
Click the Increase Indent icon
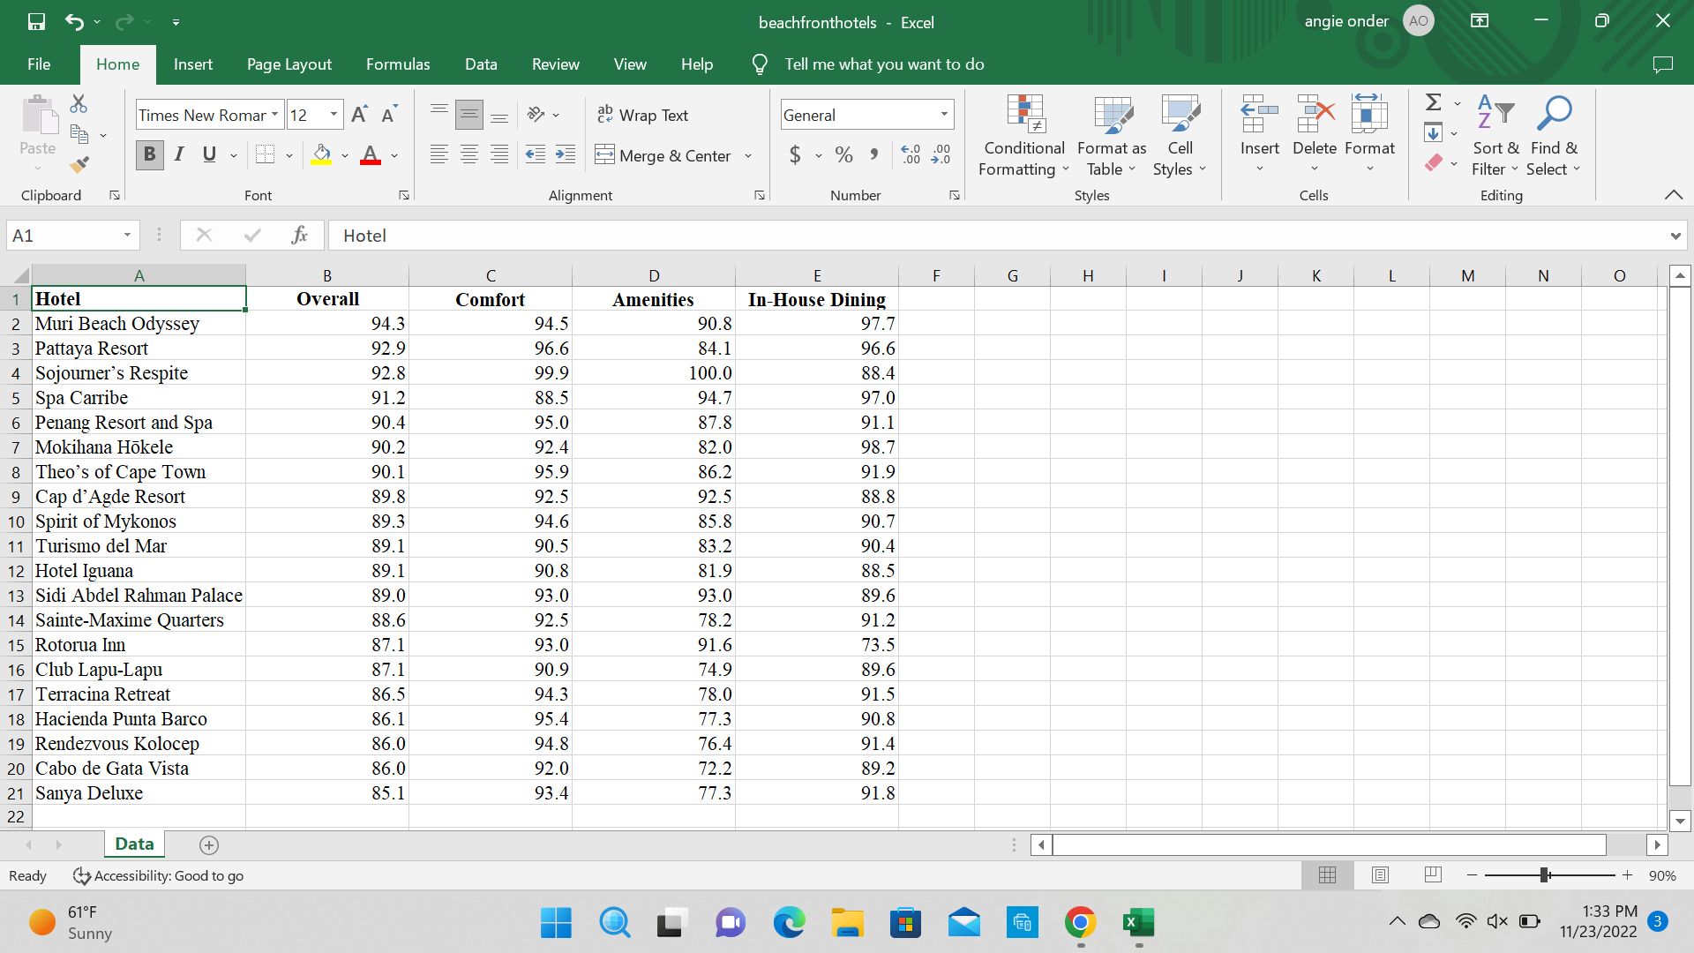(x=566, y=155)
